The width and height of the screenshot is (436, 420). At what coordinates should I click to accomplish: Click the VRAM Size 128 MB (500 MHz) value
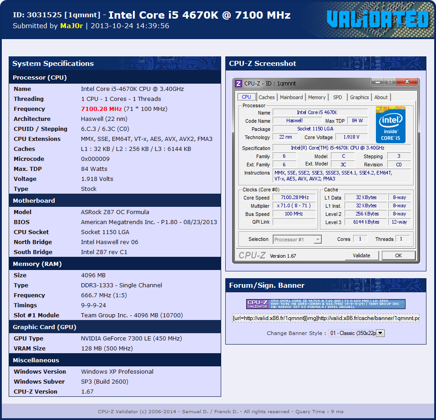click(x=107, y=349)
